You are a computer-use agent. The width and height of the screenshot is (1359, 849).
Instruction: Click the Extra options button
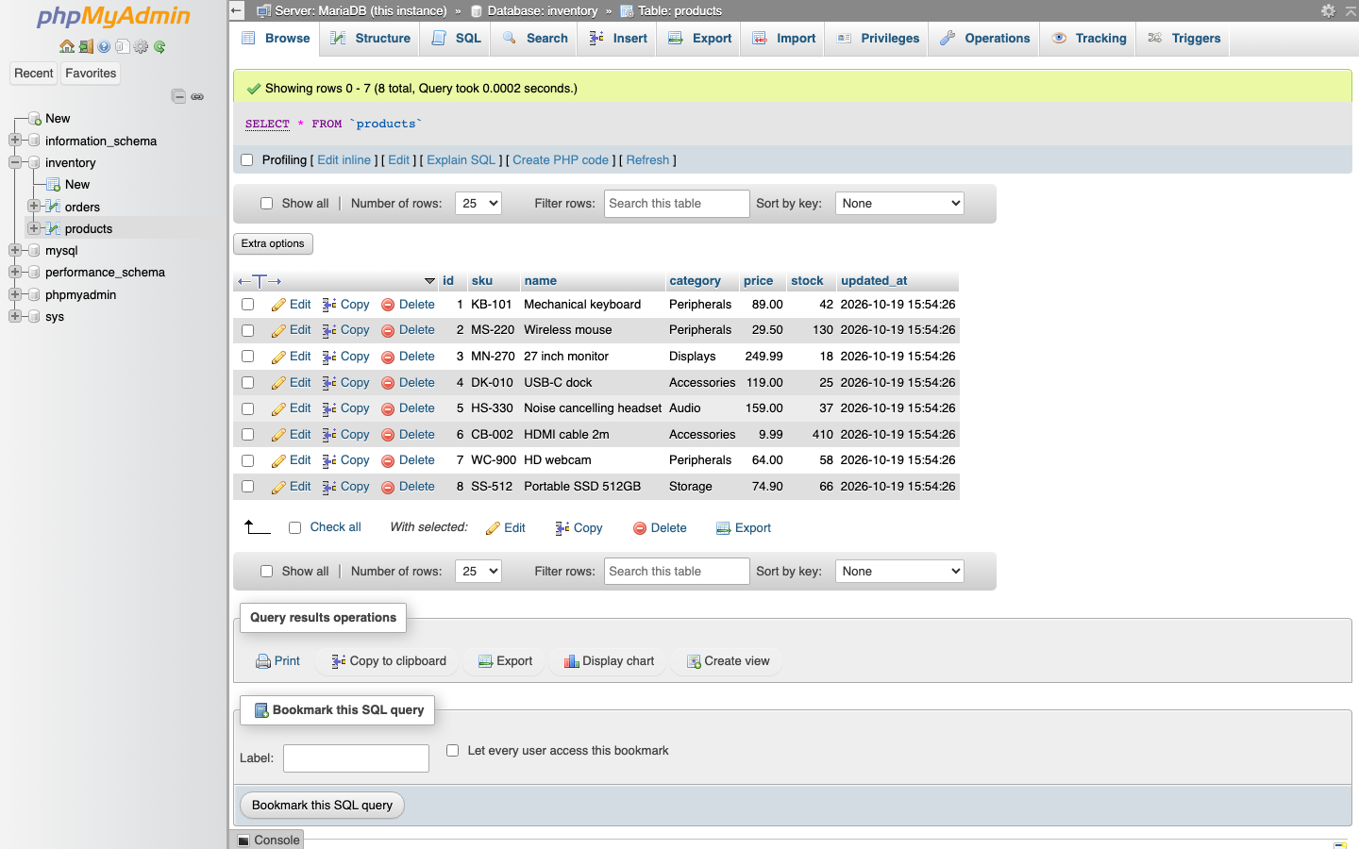(x=273, y=243)
